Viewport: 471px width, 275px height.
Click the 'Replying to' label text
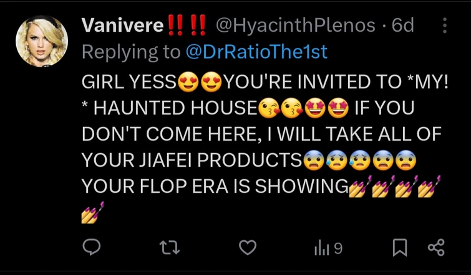tap(131, 52)
